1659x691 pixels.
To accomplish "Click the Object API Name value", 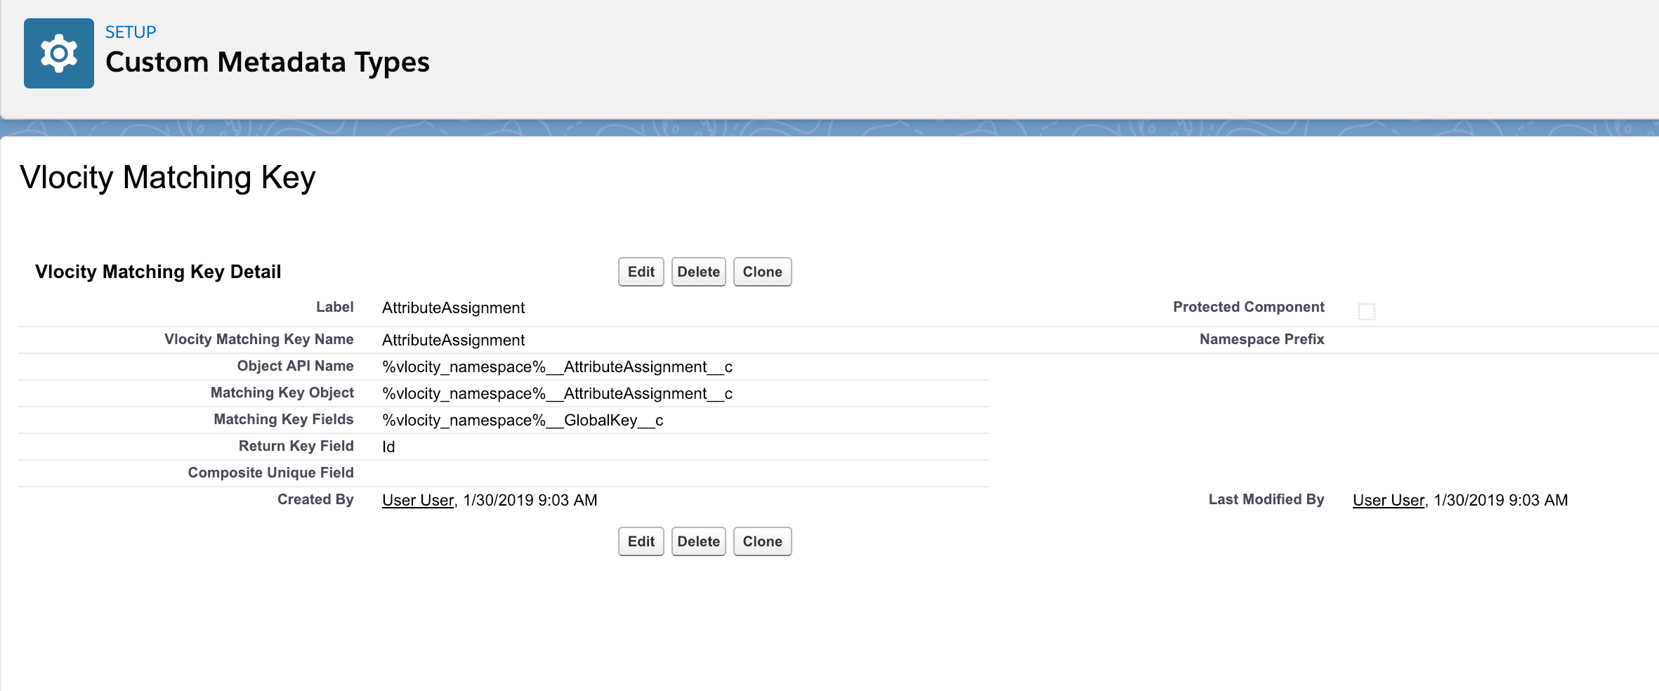I will point(557,367).
